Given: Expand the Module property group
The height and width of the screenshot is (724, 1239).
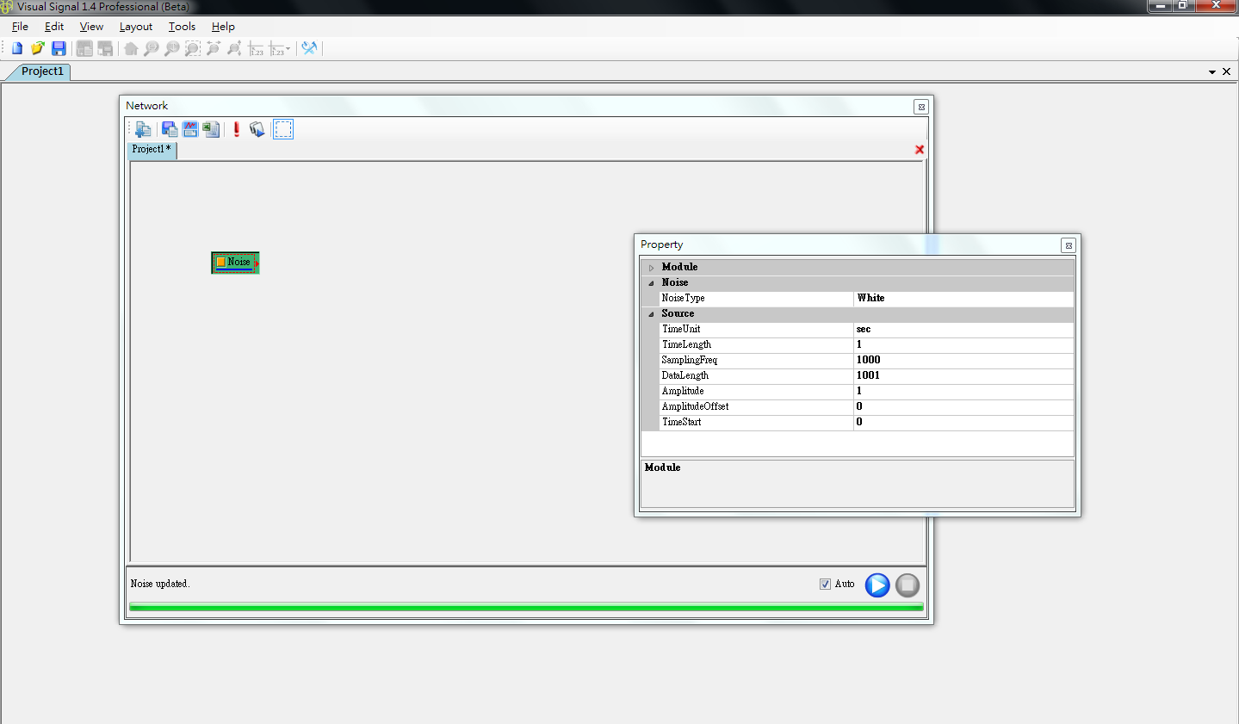Looking at the screenshot, I should click(652, 268).
